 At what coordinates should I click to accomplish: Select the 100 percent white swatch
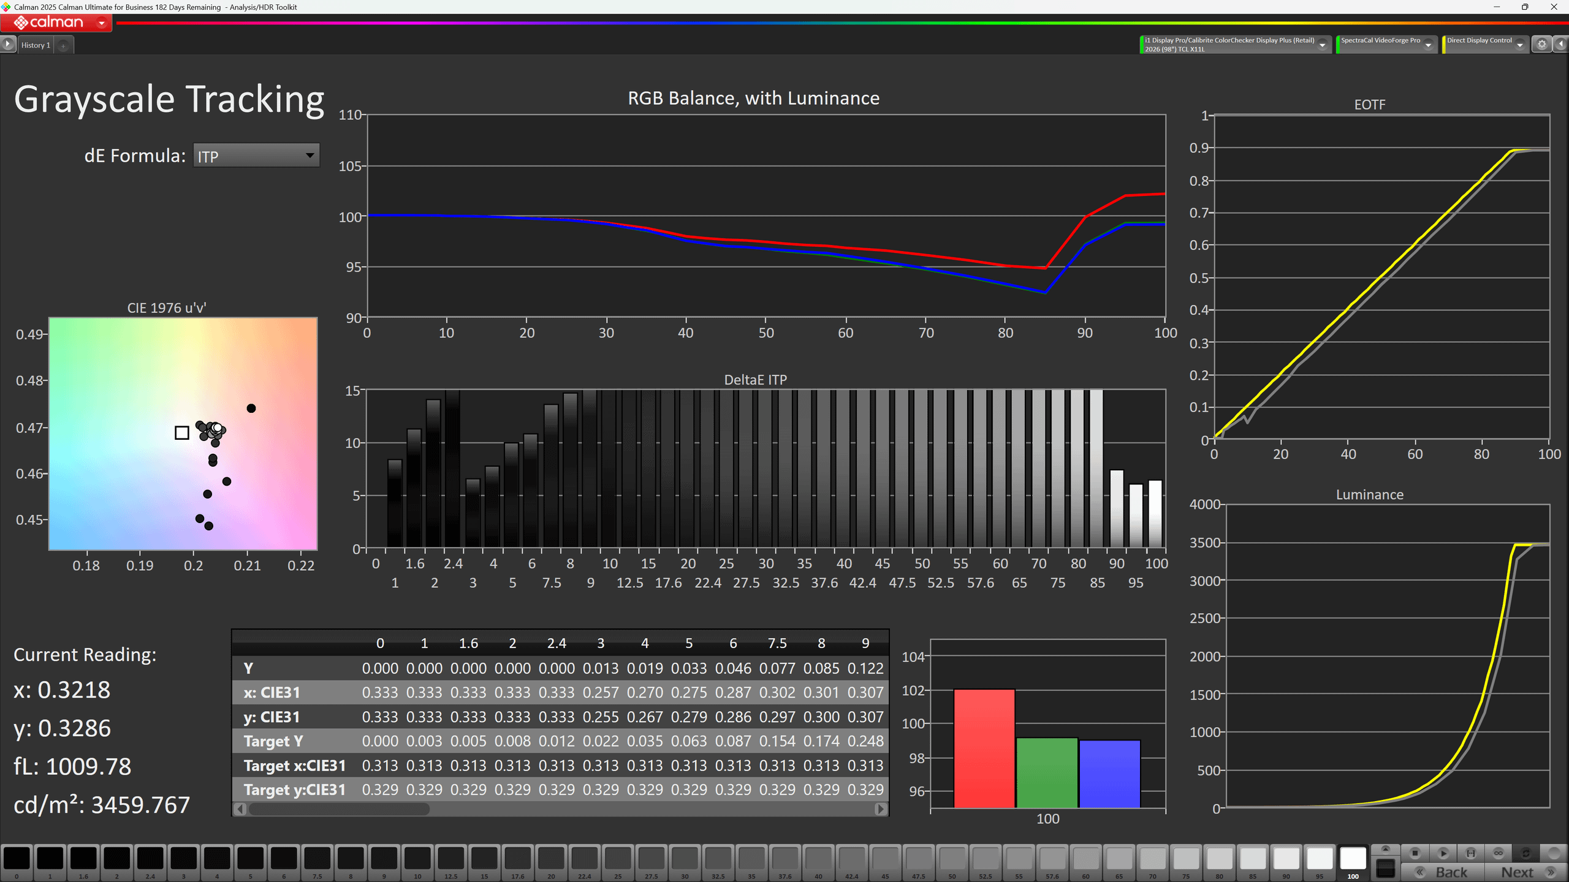1353,859
